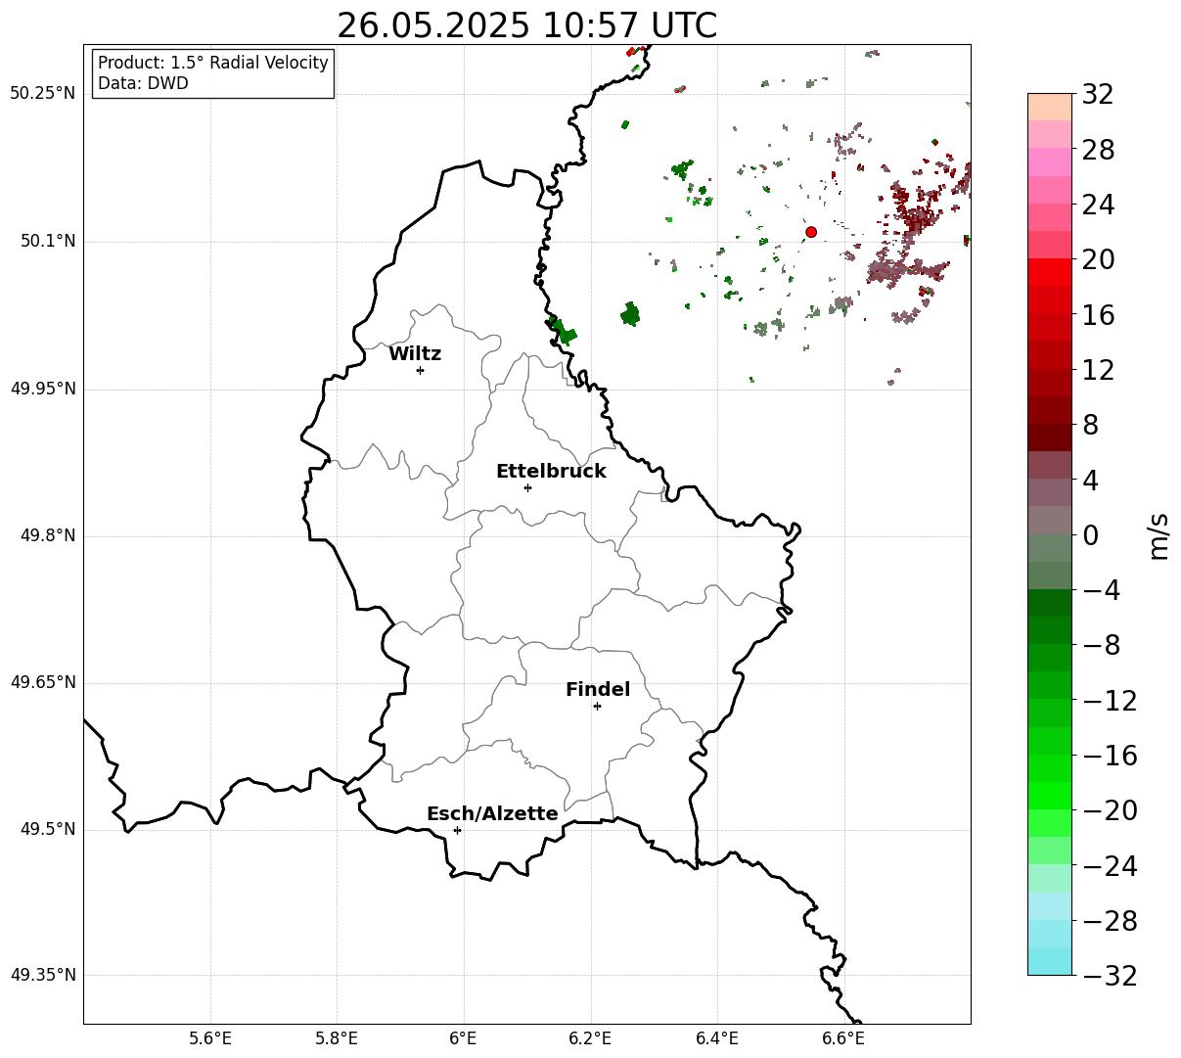Screen dimensions: 1181x1058
Task: Click the 6.2°E longitude label
Action: (590, 1038)
